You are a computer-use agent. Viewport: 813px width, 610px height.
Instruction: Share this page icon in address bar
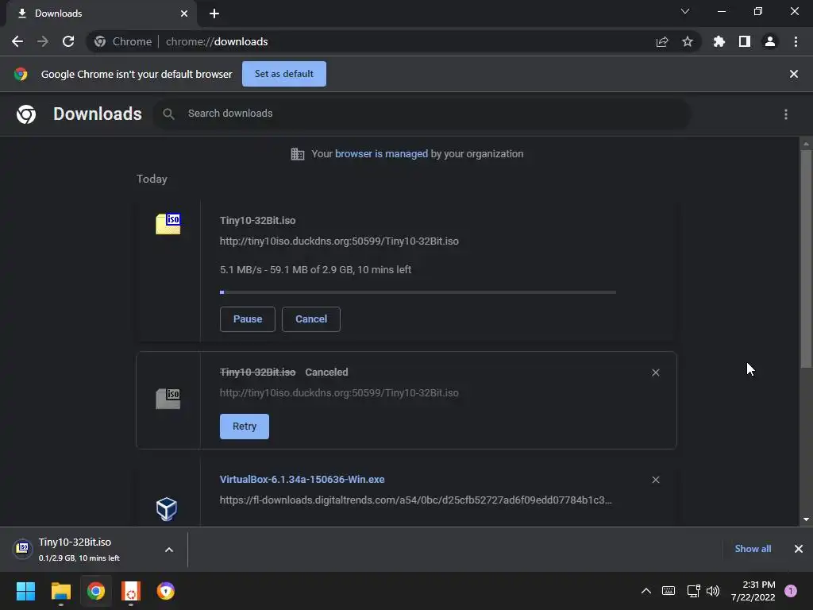[x=662, y=41]
